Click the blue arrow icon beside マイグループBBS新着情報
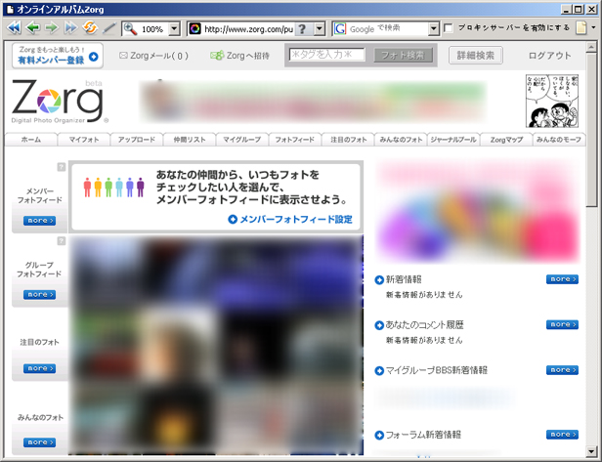The image size is (602, 462). 379,371
